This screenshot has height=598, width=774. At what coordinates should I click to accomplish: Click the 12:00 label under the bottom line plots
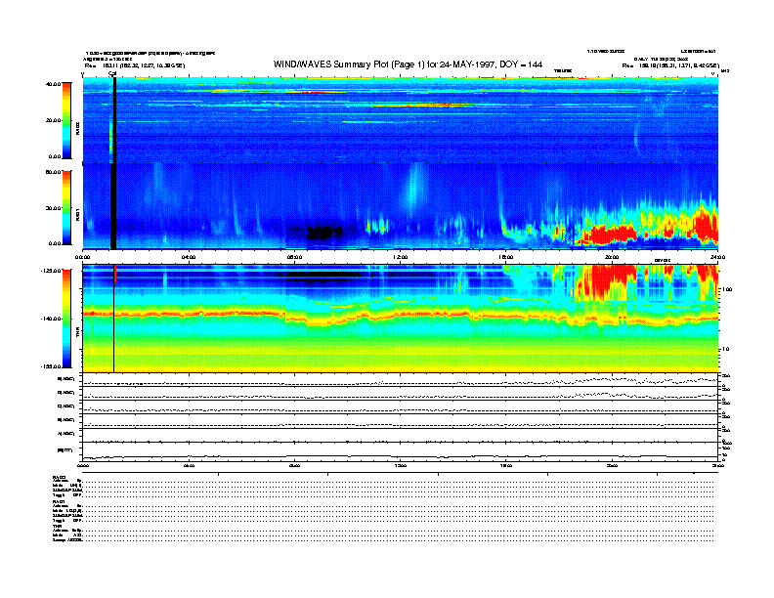tap(401, 465)
